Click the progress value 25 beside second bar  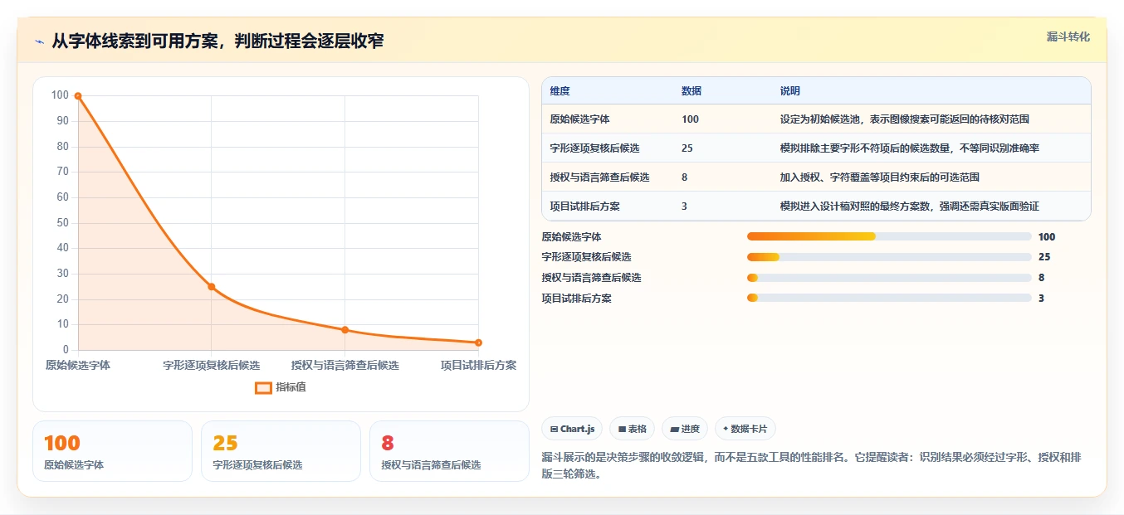click(x=1044, y=257)
